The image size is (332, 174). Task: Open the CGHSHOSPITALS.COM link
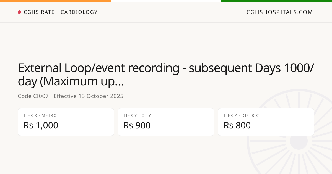pyautogui.click(x=280, y=12)
